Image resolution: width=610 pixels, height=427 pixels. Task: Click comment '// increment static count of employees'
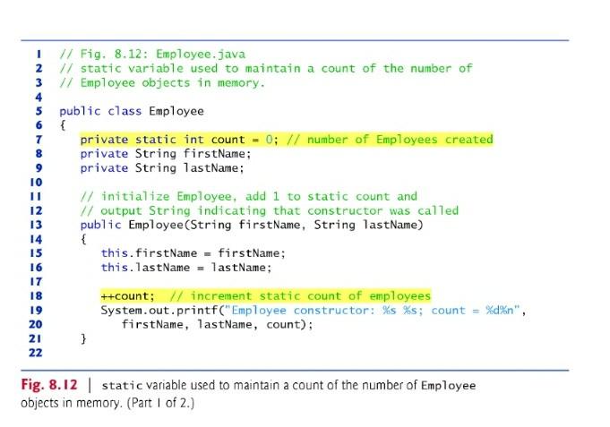click(x=300, y=296)
